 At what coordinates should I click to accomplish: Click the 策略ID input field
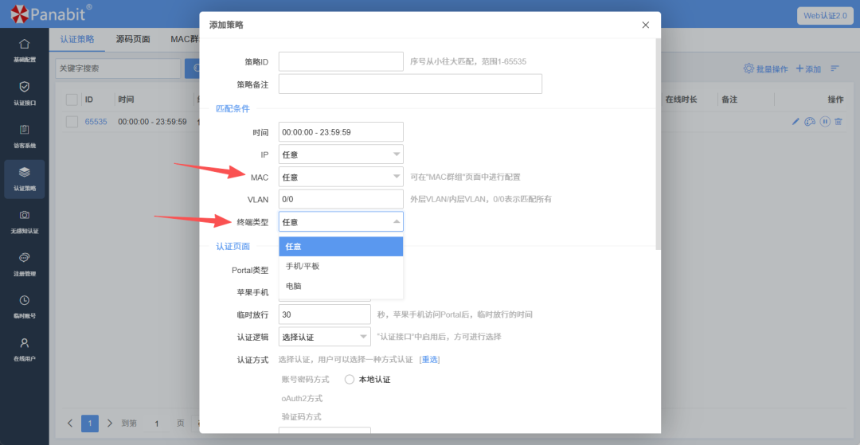point(341,61)
